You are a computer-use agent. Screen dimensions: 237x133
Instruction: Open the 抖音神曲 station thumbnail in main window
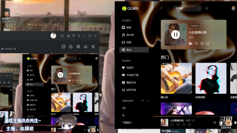point(211,78)
